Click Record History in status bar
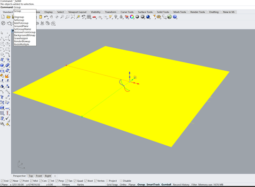The image size is (255, 187). [x=181, y=185]
